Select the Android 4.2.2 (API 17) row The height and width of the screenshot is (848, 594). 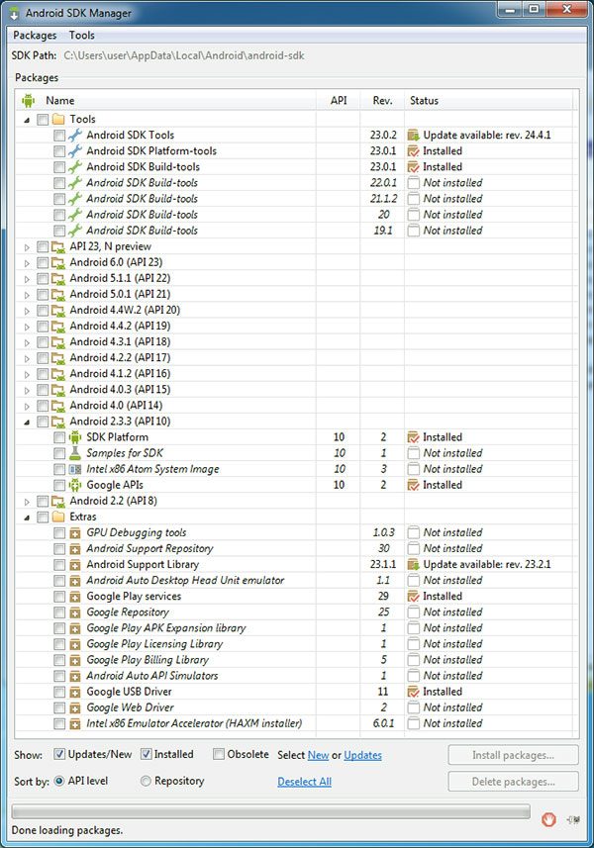click(296, 358)
